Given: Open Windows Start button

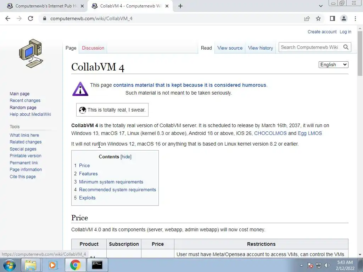Looking at the screenshot, I should [x=10, y=265].
